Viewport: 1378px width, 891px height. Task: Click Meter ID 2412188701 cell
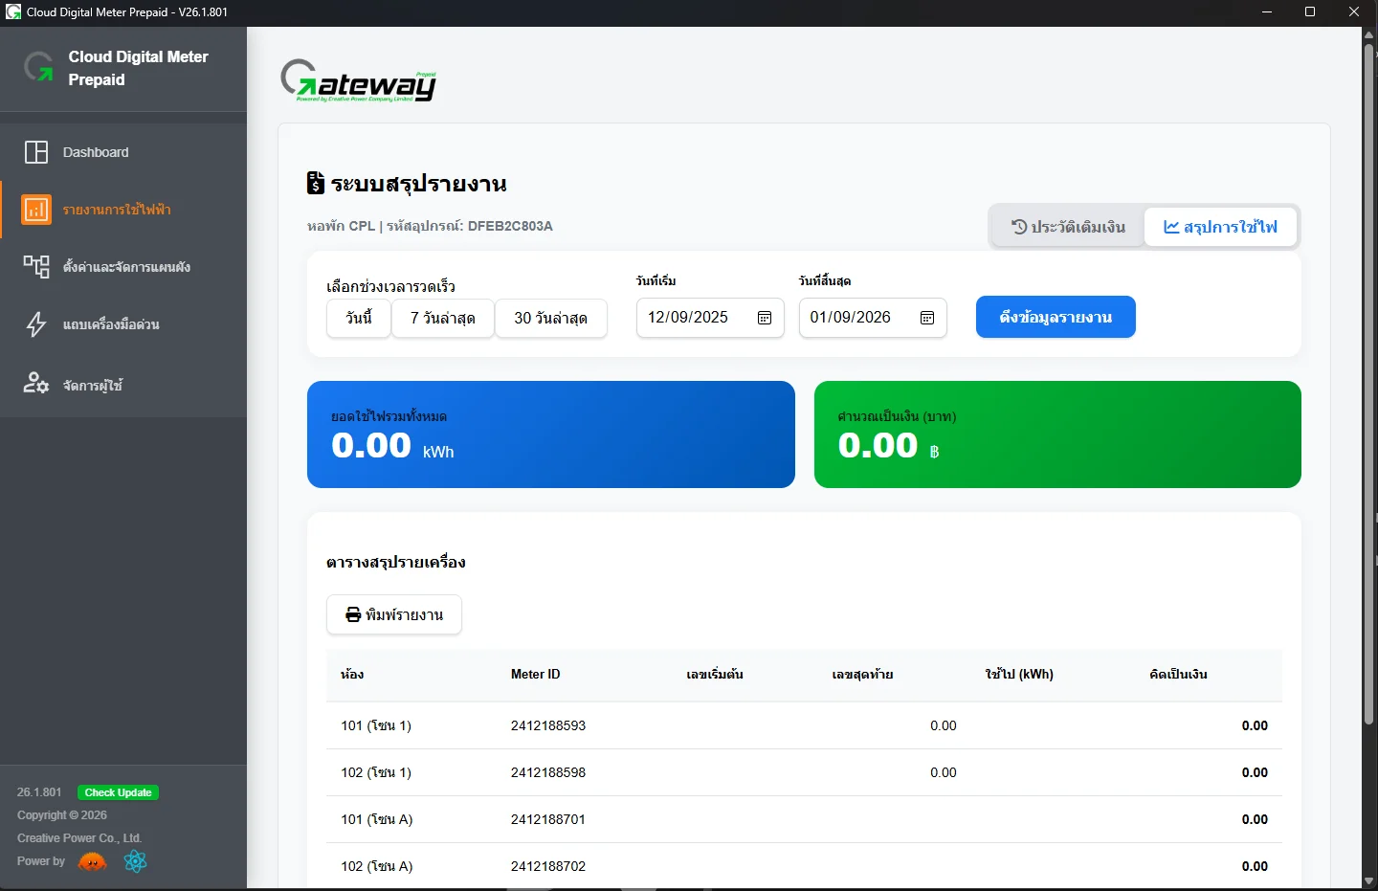548,819
